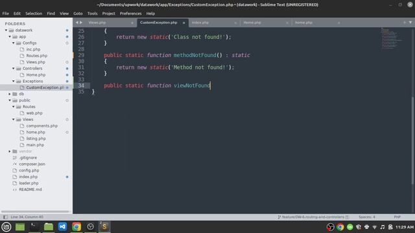Go to next tab with right arrow
Screen dimensions: 415x233
[81, 23]
